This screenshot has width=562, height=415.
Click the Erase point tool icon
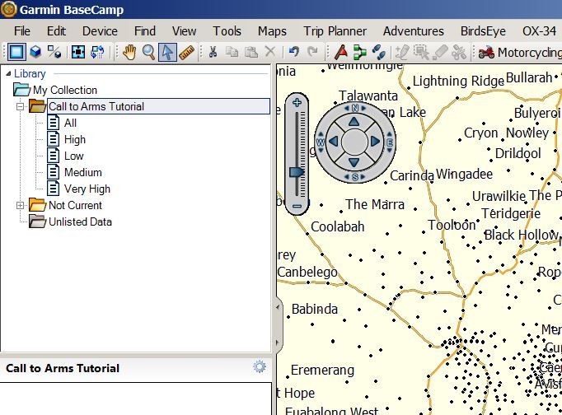click(440, 52)
